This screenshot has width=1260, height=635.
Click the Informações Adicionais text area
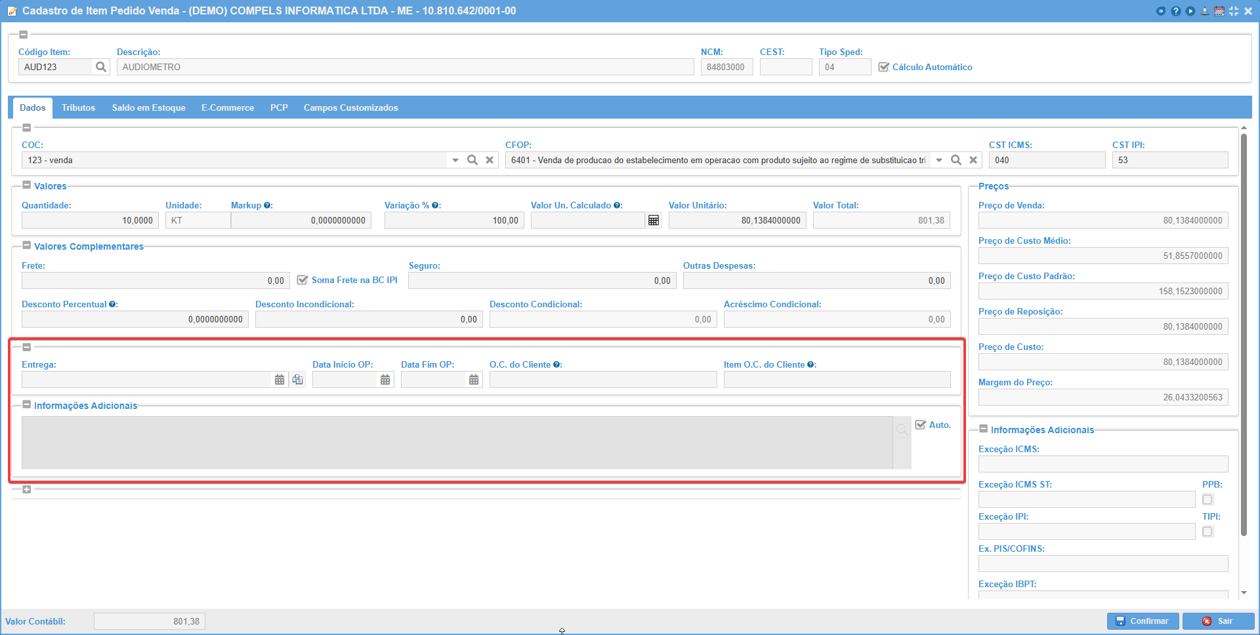click(457, 442)
